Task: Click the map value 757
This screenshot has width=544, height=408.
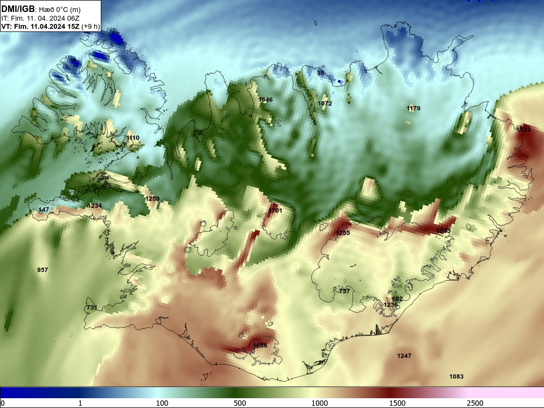Action: coord(344,291)
